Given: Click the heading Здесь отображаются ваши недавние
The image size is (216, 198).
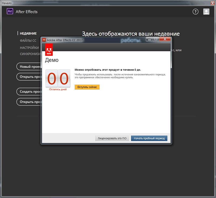Looking at the screenshot, I should [x=131, y=34].
